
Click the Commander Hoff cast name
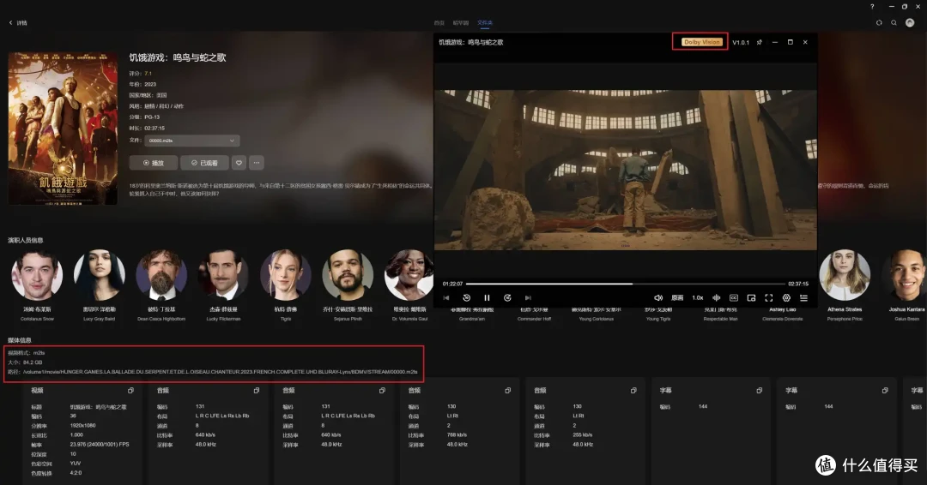click(535, 320)
